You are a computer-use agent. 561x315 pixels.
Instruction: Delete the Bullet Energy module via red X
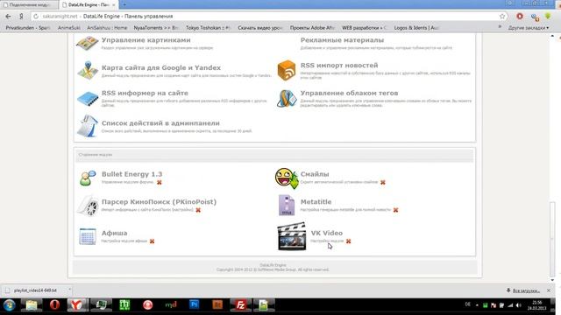point(160,182)
